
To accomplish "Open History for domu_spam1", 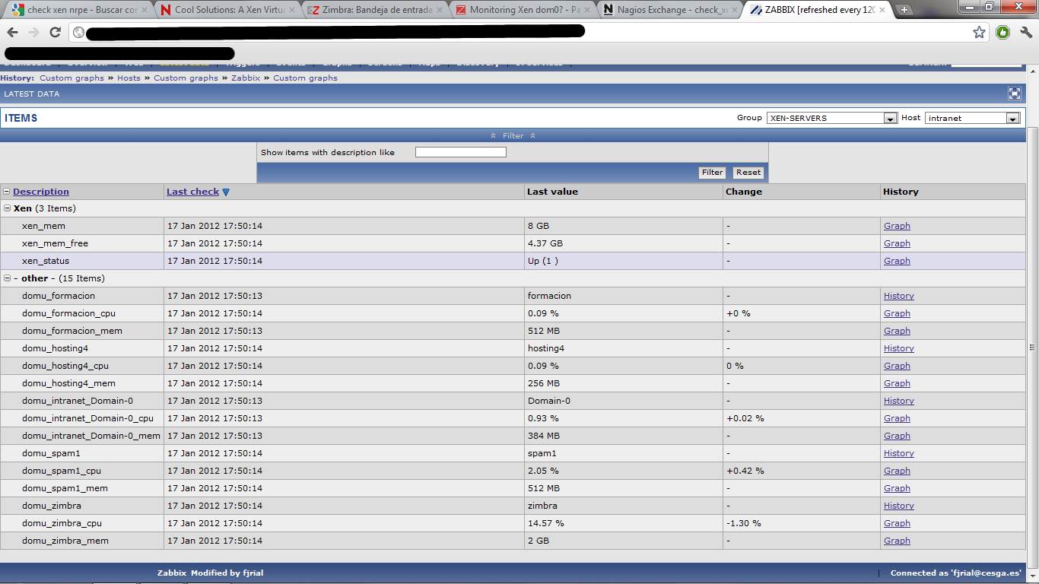I will coord(899,453).
